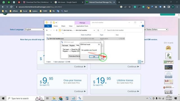180x101 pixels.
Task: Select idm trial resetter.exe file row
Action: pos(85,39)
